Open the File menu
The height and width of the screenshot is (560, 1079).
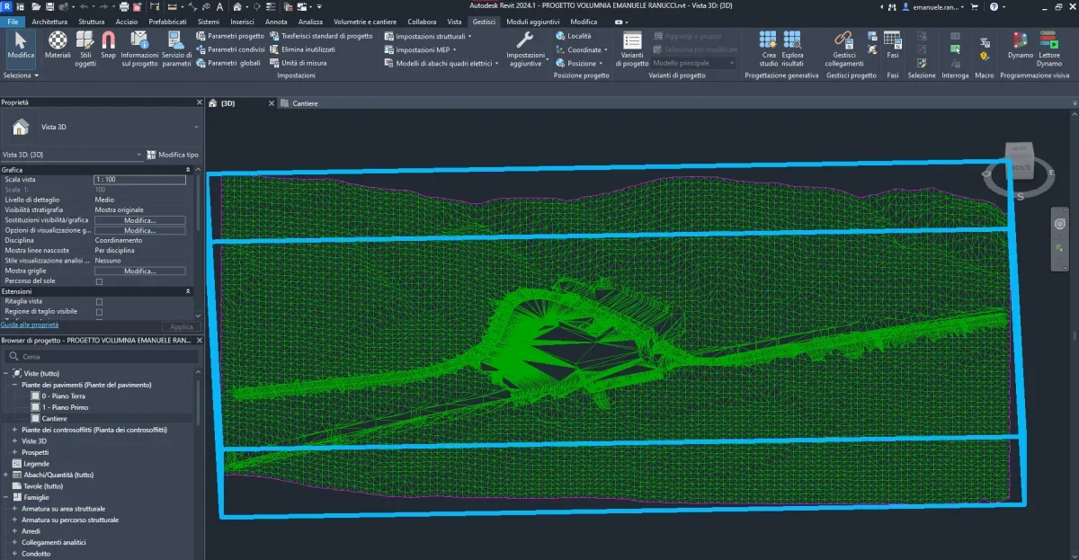coord(13,21)
